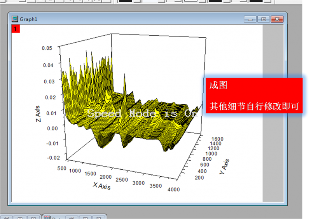Select the layer 1 icon
Image resolution: width=311 pixels, height=219 pixels.
16,29
